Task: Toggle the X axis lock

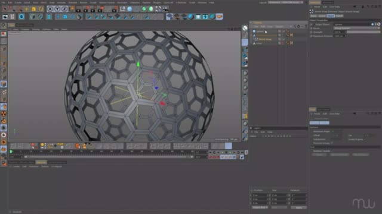Action: pos(50,9)
